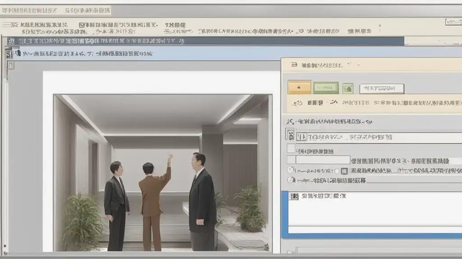Click the portrait icon left of the long text field

tap(290, 135)
